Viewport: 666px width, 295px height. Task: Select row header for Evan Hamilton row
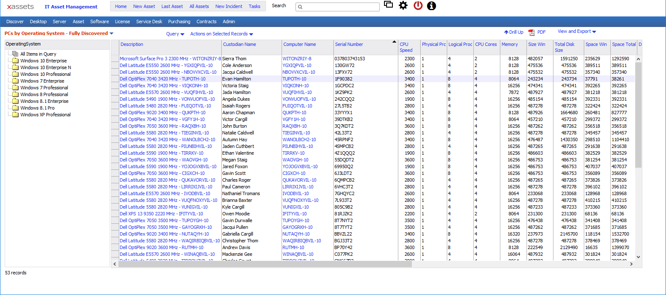tap(115, 79)
